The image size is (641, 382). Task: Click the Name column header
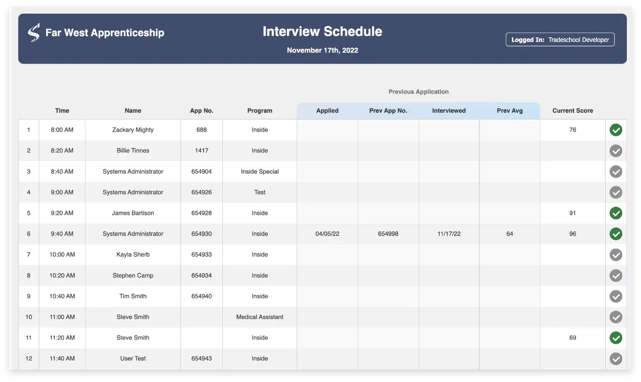pyautogui.click(x=133, y=111)
